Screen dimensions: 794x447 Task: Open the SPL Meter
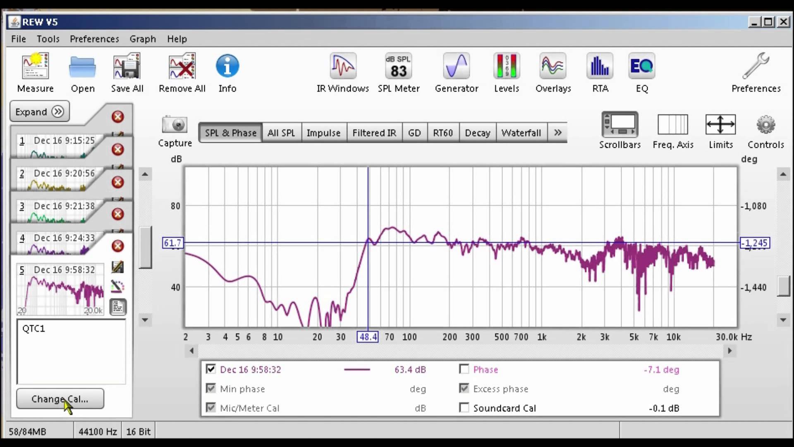pos(398,66)
